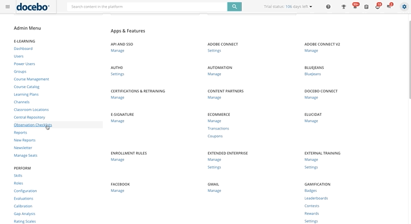
Task: Open Manage Seats
Action: pyautogui.click(x=26, y=155)
